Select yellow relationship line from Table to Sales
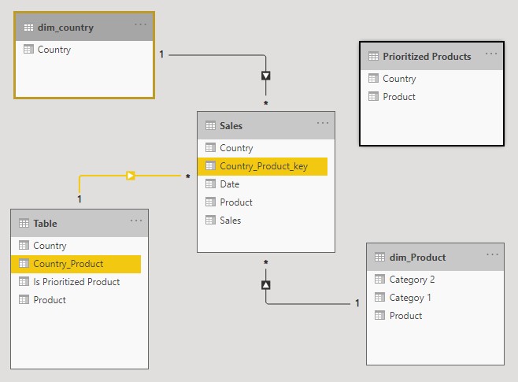518x382 pixels. pos(102,176)
